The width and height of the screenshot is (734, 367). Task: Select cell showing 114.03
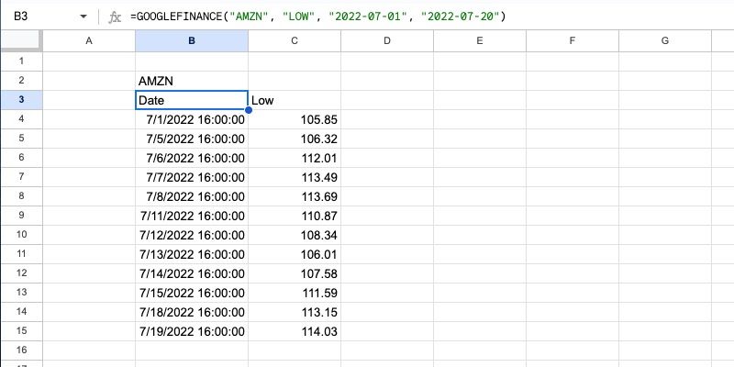click(x=294, y=331)
